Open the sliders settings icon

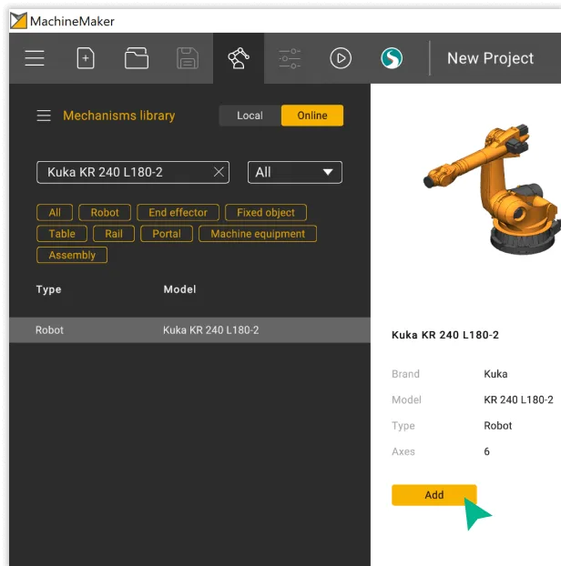[290, 58]
